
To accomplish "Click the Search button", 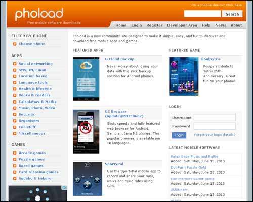I will [x=232, y=14].
